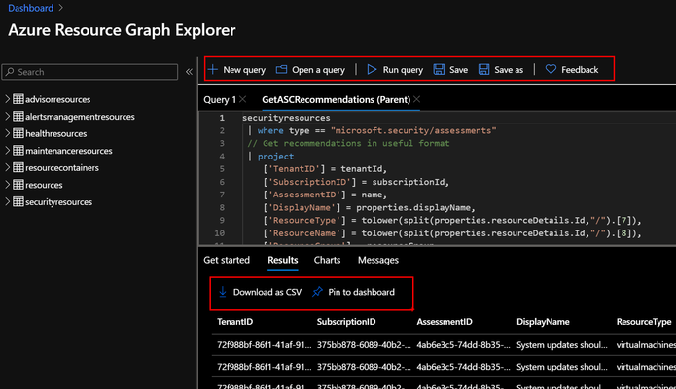Click the Download as CSV arrow icon

(223, 292)
